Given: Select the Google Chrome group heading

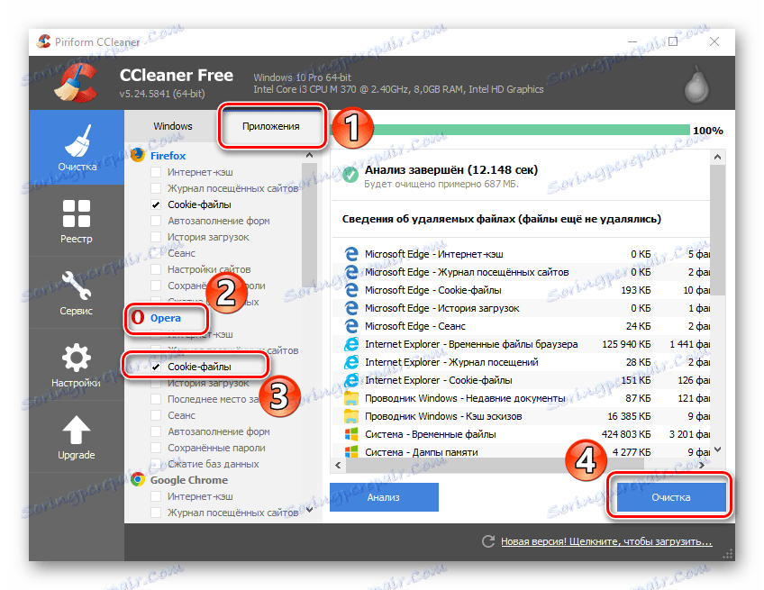Looking at the screenshot, I should (189, 480).
